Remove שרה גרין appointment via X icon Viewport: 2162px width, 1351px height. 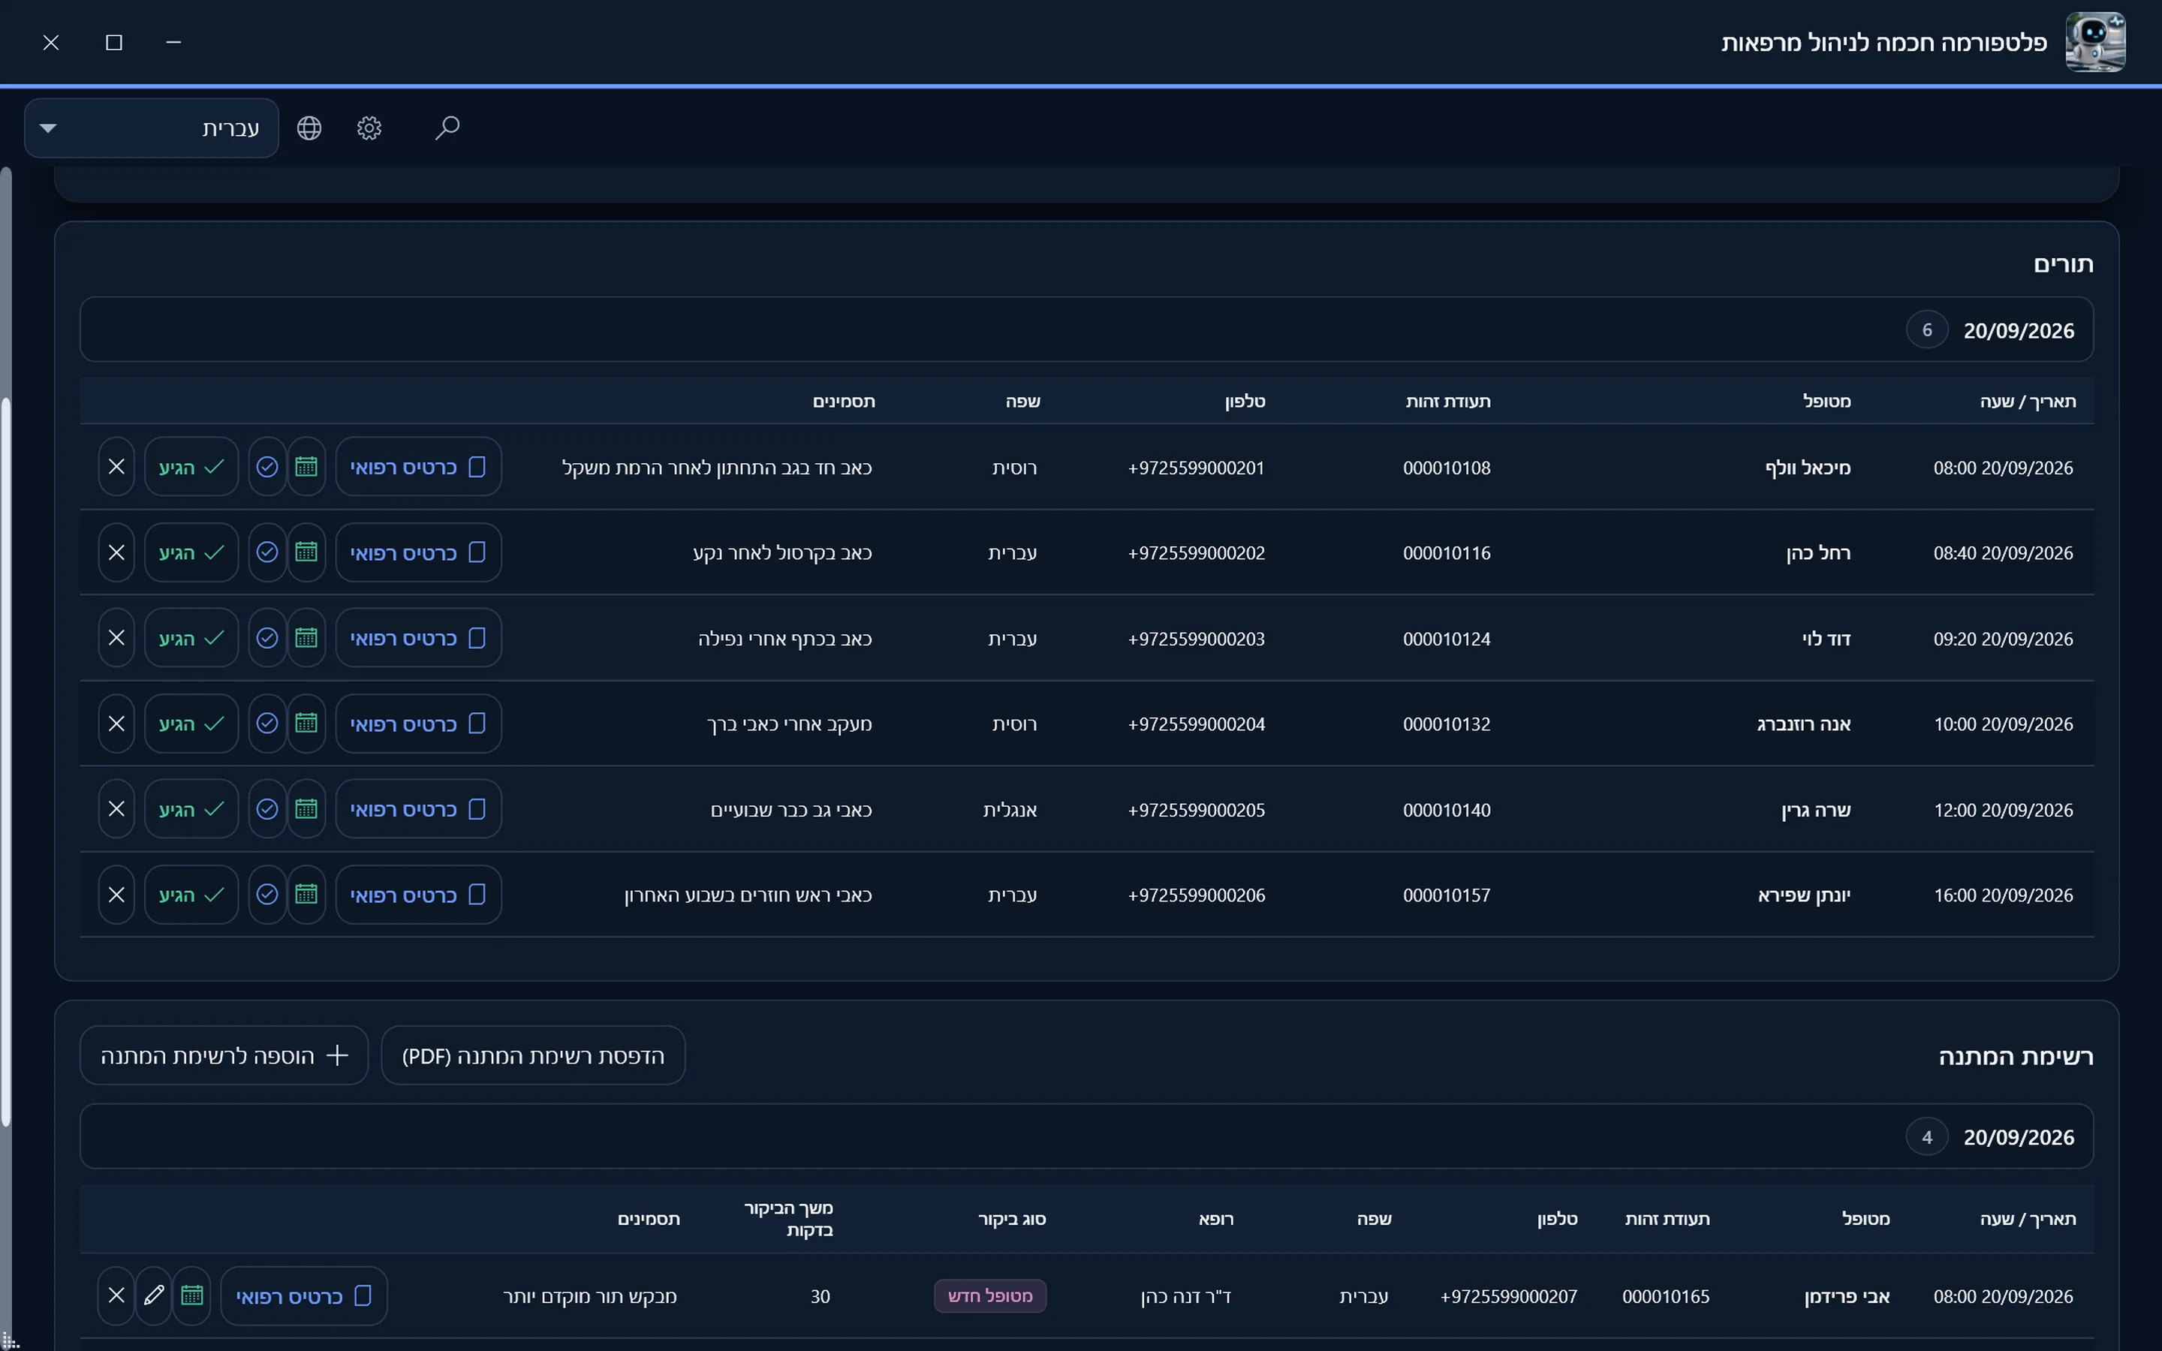point(116,808)
